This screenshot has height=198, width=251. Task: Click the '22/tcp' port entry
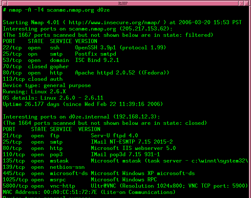pos(12,48)
